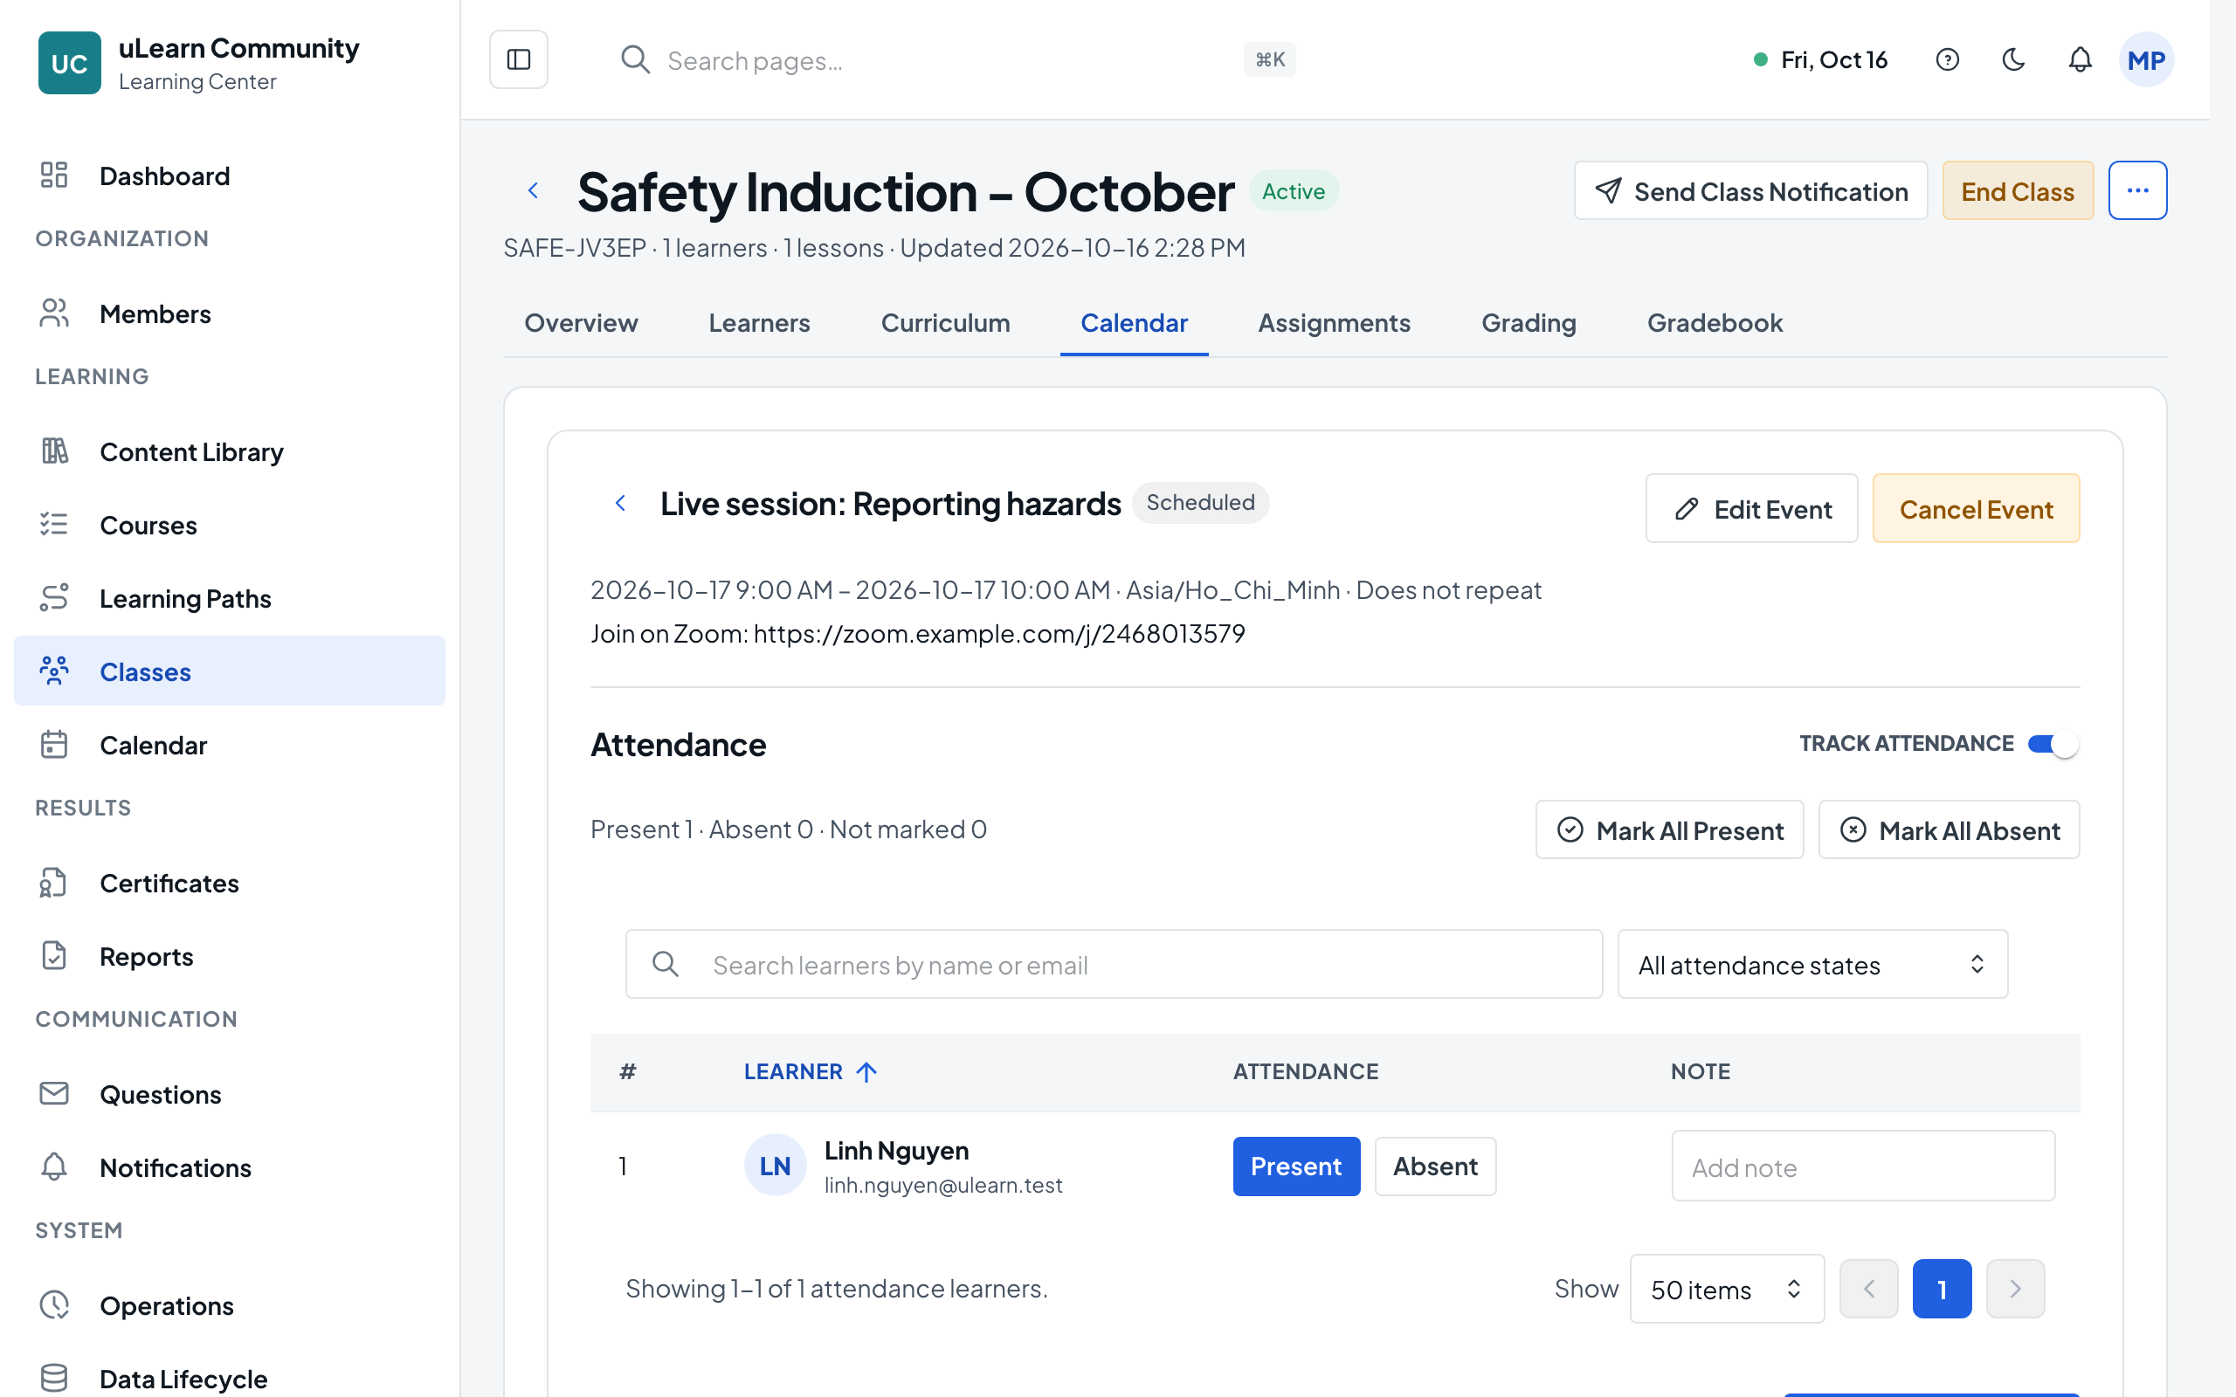Screen dimensions: 2236x1397
Task: Click Mark All Present button
Action: click(1668, 829)
